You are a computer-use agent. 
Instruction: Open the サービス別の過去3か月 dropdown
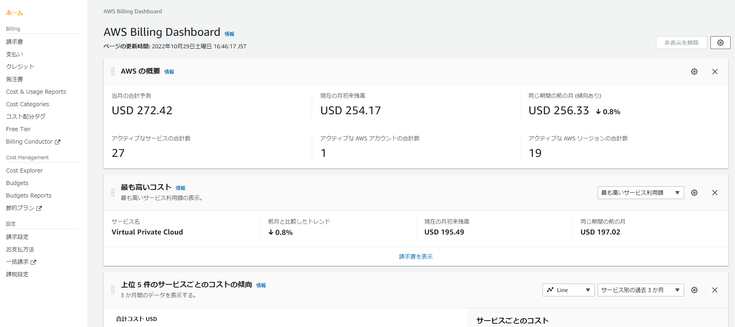pos(641,290)
